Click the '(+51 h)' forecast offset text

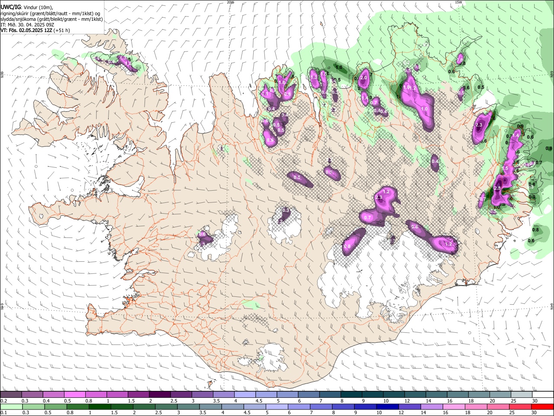pos(62,30)
